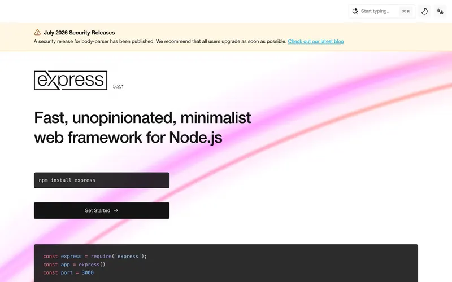Click the body-parser security release message text

[160, 41]
